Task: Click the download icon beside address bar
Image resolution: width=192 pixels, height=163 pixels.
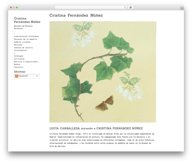Action: point(131,8)
